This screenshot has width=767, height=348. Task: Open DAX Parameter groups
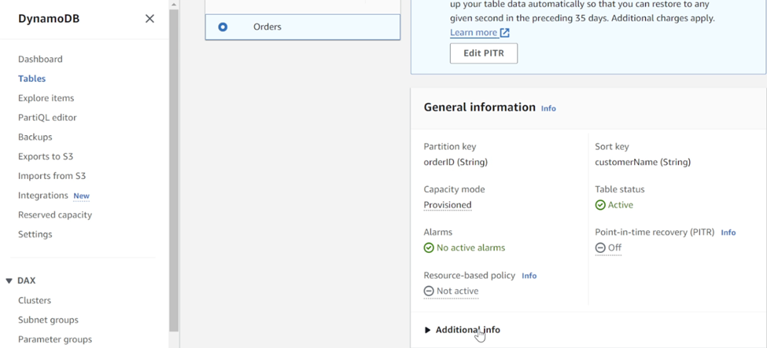click(55, 339)
